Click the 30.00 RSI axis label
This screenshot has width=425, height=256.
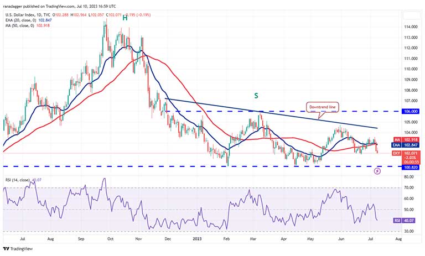(409, 231)
